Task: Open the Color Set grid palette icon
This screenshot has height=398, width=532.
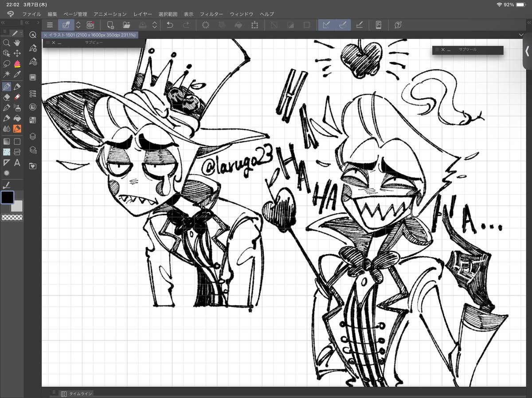Action: pos(33,120)
